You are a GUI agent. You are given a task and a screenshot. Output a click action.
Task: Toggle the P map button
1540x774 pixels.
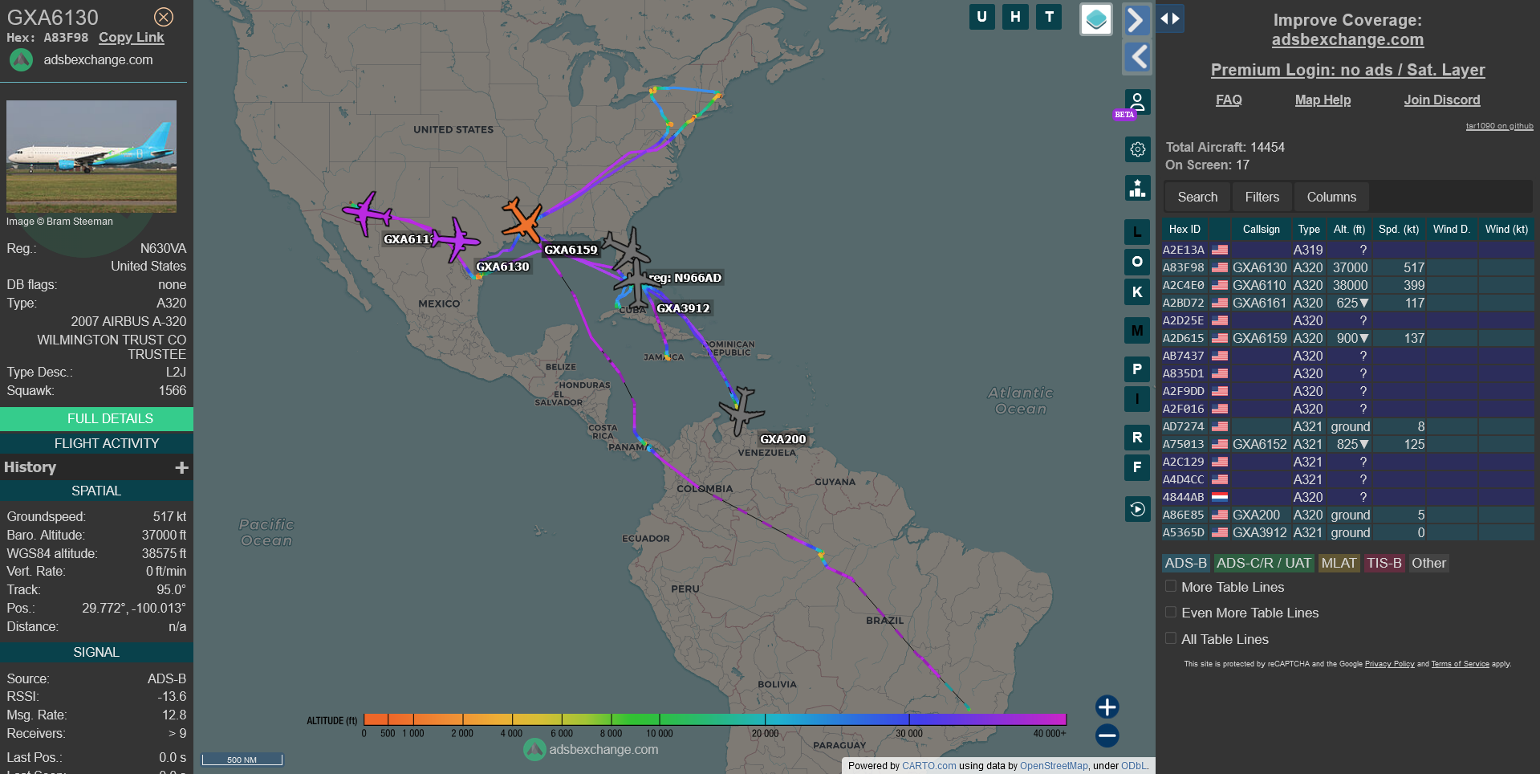tap(1137, 369)
